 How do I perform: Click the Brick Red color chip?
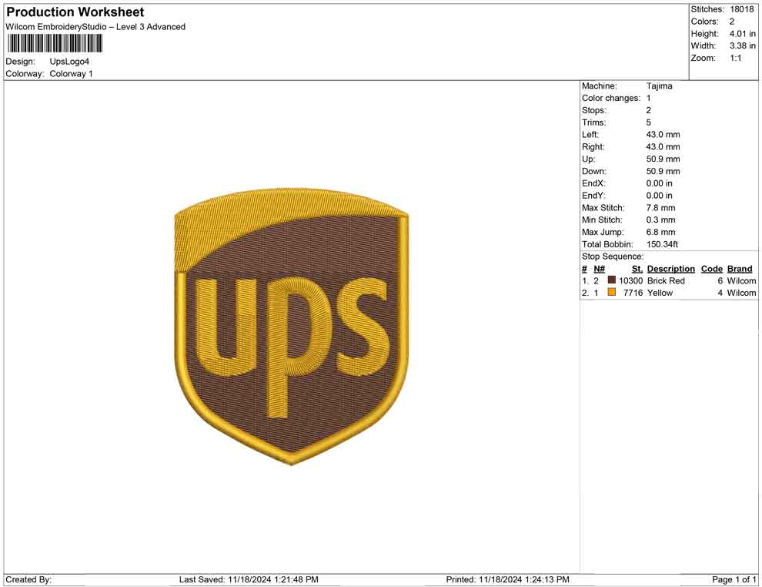pyautogui.click(x=612, y=280)
